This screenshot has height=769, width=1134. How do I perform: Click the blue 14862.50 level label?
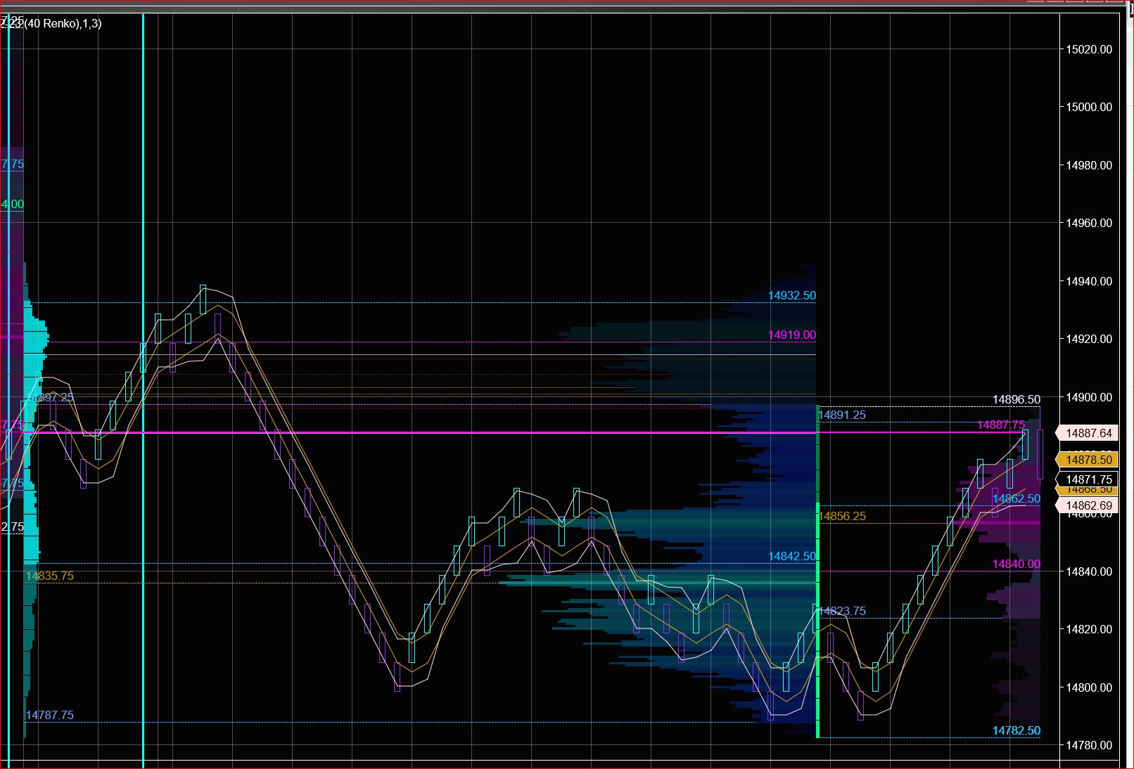(1016, 498)
